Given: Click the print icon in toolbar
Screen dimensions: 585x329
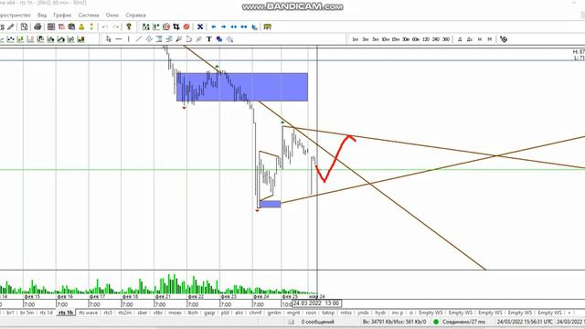Looking at the screenshot, I should pyautogui.click(x=37, y=27).
